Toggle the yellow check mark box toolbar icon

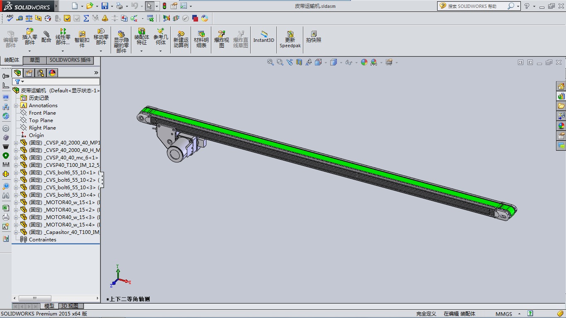pyautogui.click(x=67, y=18)
